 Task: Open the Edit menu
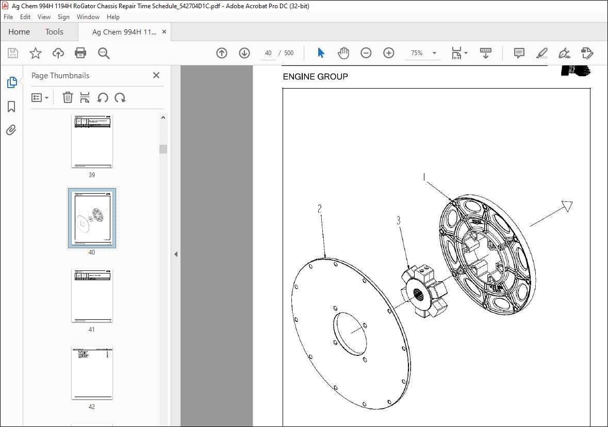click(25, 17)
